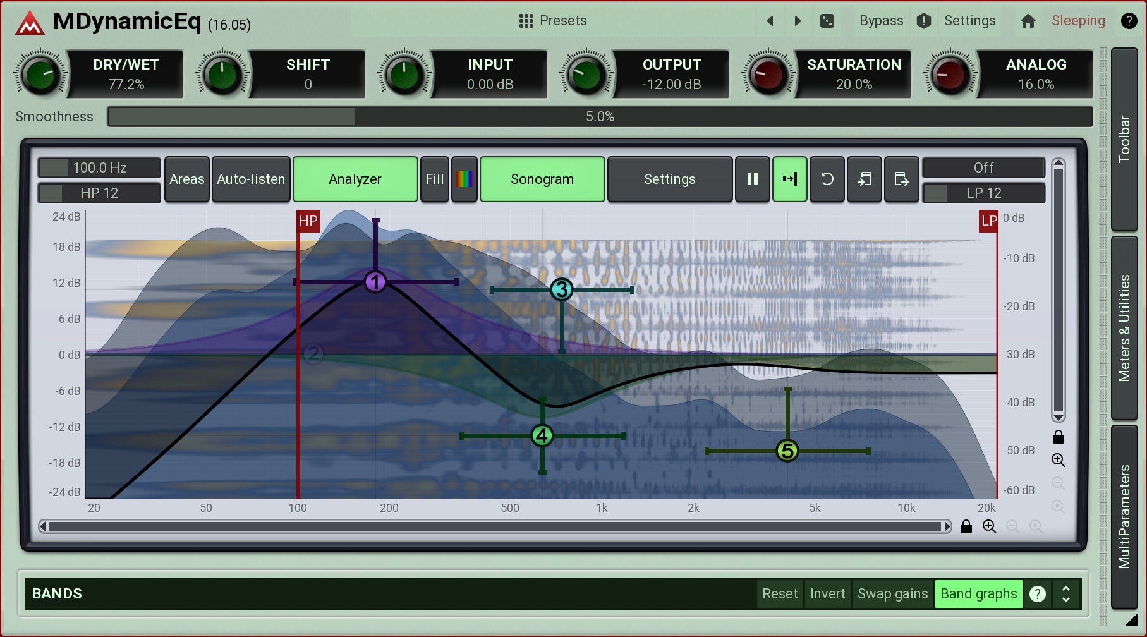Click the low-pass Off frequency field

pyautogui.click(x=983, y=167)
